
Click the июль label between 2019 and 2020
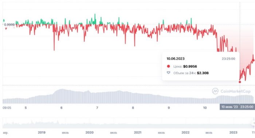click(x=65, y=133)
